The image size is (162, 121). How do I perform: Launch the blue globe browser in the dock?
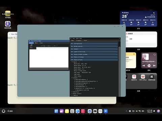(78, 111)
